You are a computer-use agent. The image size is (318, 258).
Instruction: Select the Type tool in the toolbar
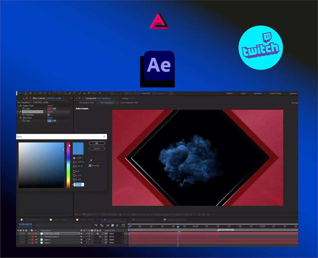coord(74,93)
